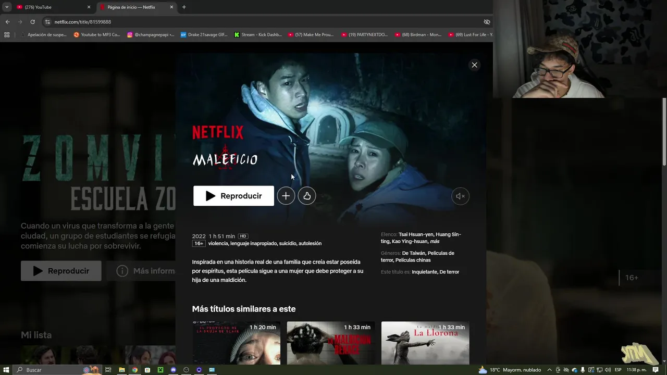Click background Reproducir button for Zomvivor
The width and height of the screenshot is (667, 375).
61,271
